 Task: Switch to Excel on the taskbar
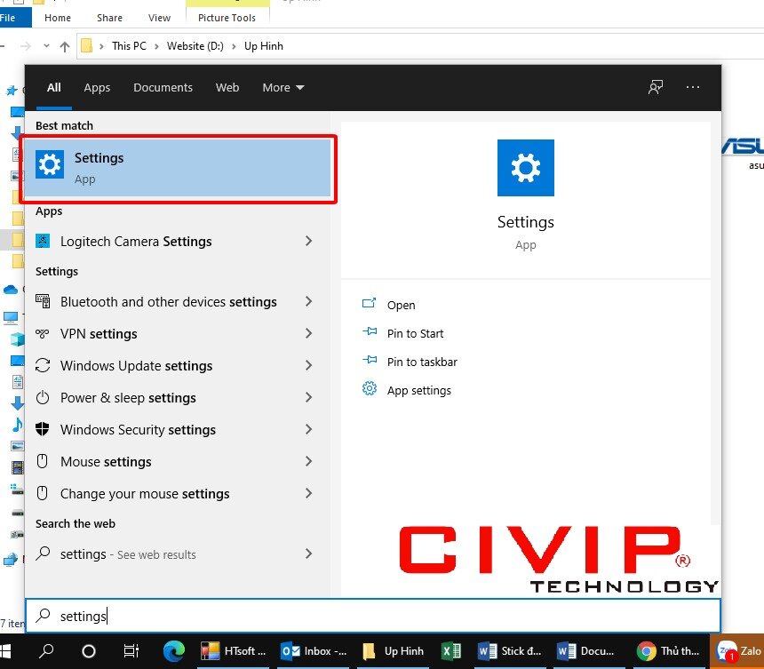tap(451, 651)
